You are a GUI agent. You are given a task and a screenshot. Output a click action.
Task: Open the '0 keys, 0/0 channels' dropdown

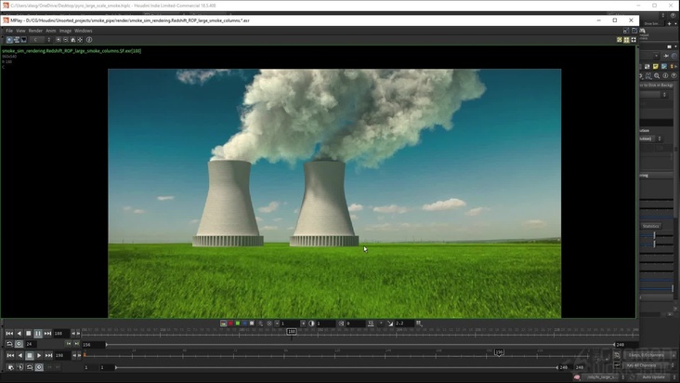coord(649,355)
